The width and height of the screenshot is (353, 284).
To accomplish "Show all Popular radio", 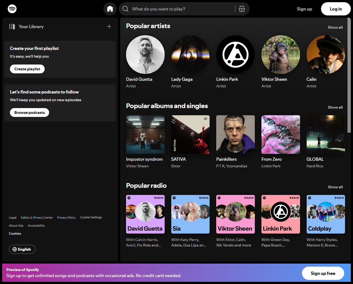I will click(335, 187).
